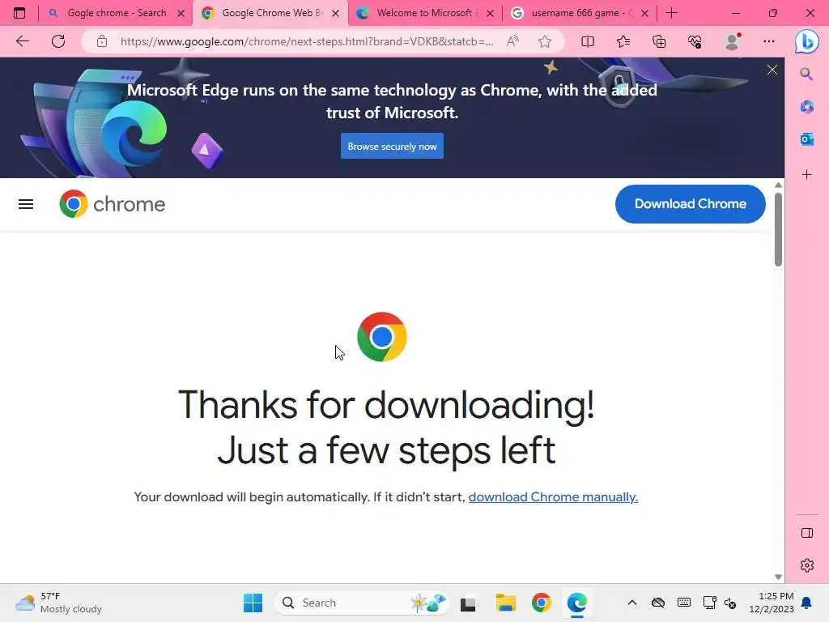View site information via the lock icon
The image size is (829, 622).
pos(102,41)
